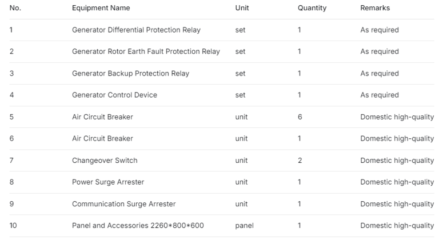
Task: Click quantity 2 for Changeover Switch
Action: tap(300, 160)
